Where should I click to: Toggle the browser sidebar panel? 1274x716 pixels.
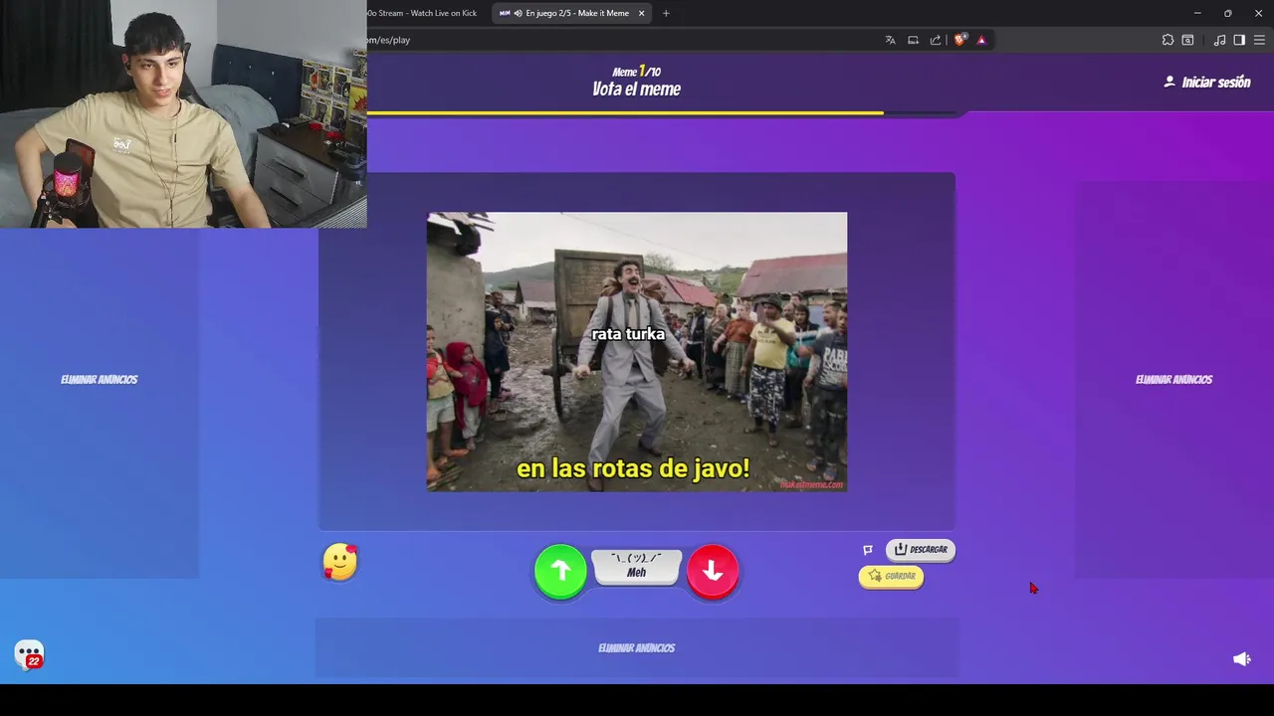pos(1239,40)
